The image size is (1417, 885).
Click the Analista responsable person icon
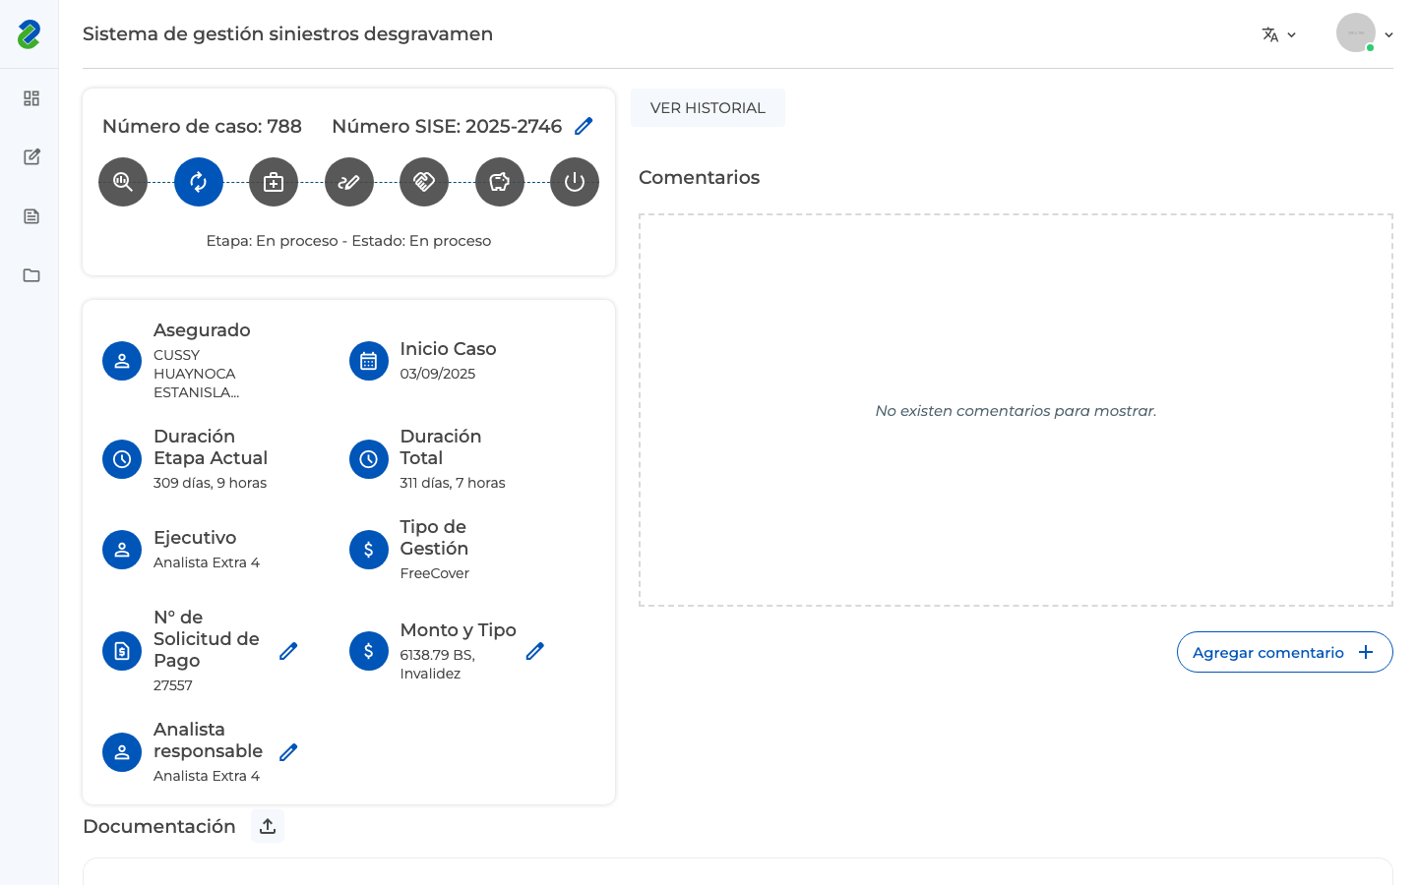click(122, 752)
